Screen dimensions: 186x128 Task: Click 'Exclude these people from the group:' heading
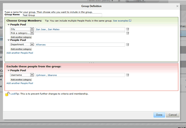34,66
